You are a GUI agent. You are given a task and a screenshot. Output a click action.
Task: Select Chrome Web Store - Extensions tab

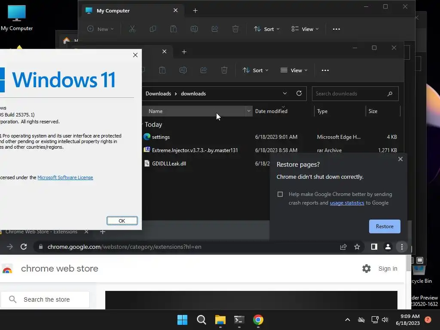coord(41,232)
